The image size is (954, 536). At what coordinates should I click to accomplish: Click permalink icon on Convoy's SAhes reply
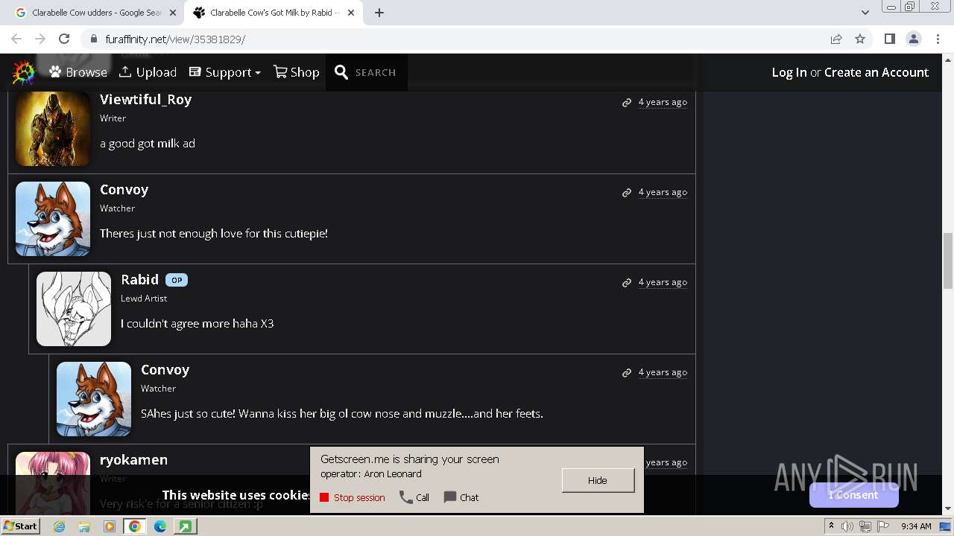(x=627, y=373)
